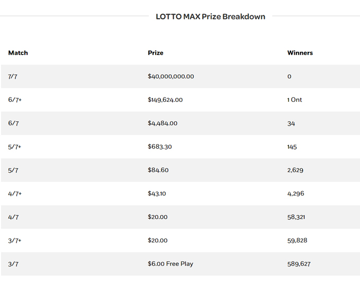Click the Winners column header
This screenshot has width=360, height=284.
300,53
